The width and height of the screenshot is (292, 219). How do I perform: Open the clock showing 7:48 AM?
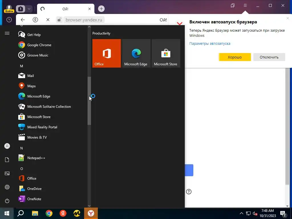(x=268, y=213)
